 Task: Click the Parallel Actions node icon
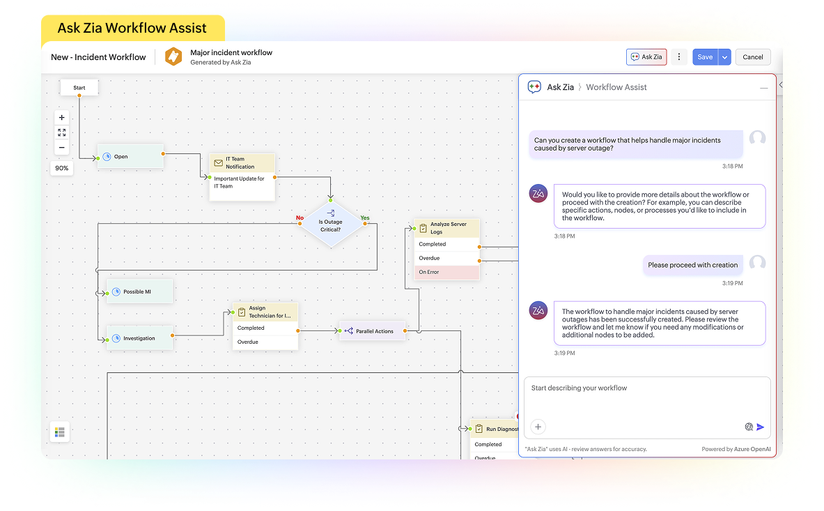tap(348, 331)
